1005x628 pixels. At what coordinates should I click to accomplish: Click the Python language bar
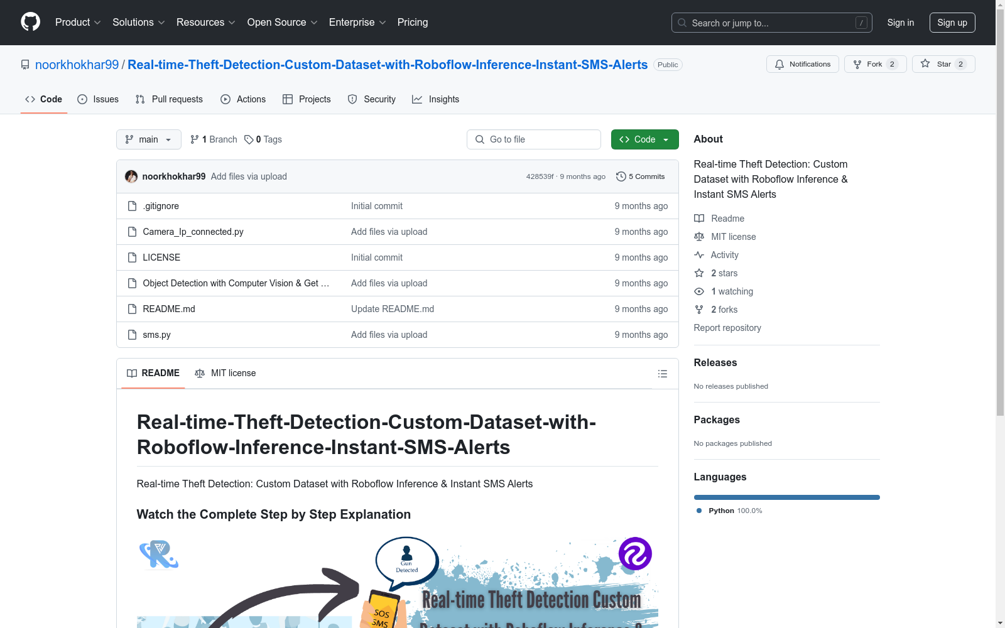pos(786,497)
